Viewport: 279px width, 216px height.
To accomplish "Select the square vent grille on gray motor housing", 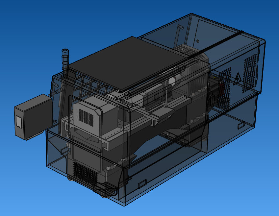I will 86,117.
